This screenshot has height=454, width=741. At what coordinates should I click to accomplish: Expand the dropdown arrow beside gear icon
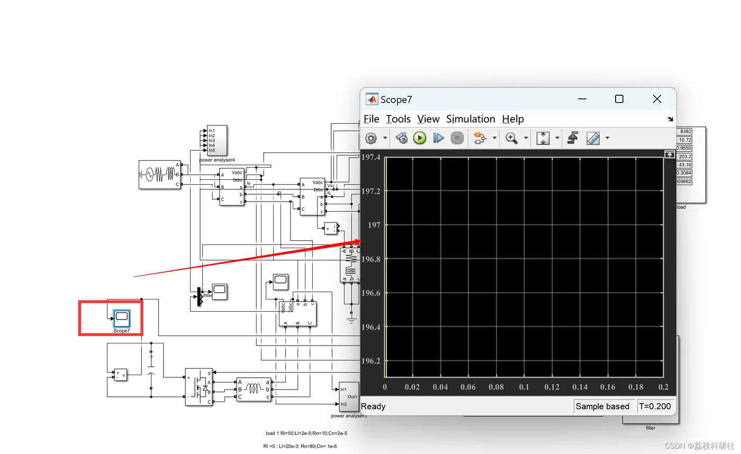pyautogui.click(x=385, y=138)
